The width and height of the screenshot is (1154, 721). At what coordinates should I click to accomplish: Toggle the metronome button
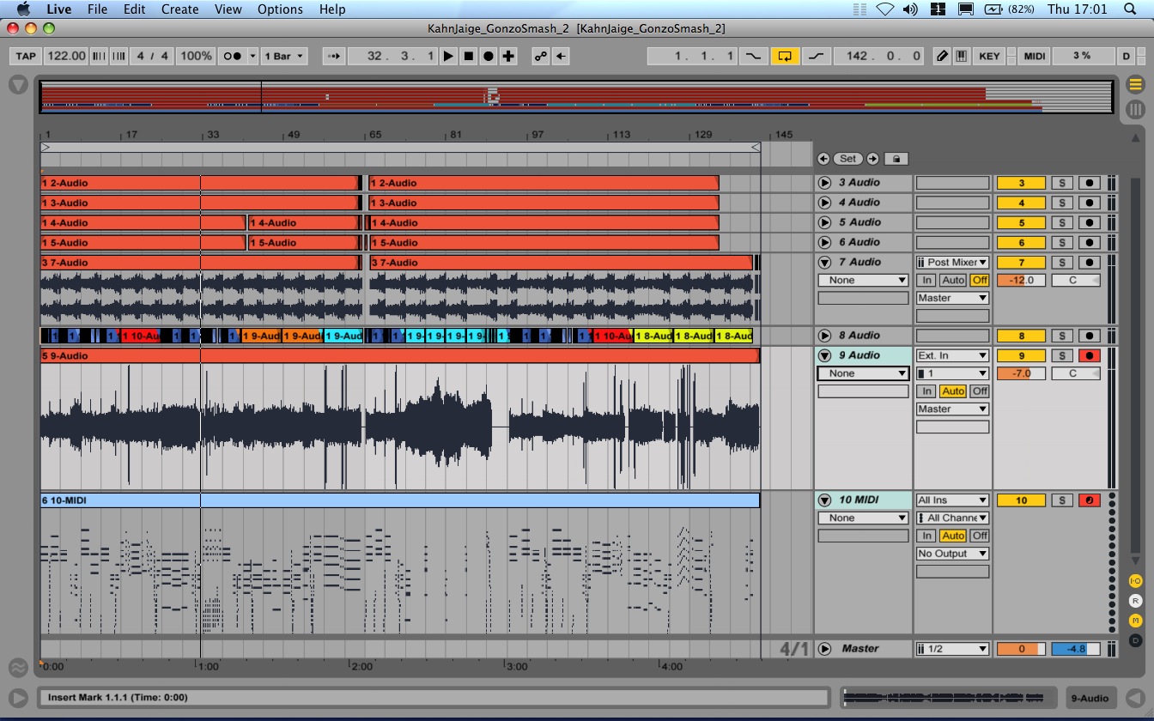click(x=234, y=56)
